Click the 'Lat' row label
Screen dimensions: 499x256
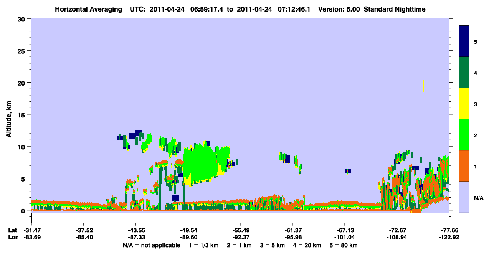tap(12, 230)
